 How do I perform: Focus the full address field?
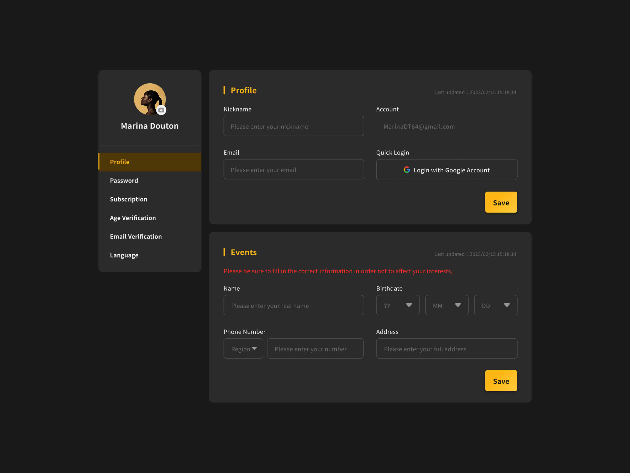click(x=447, y=349)
